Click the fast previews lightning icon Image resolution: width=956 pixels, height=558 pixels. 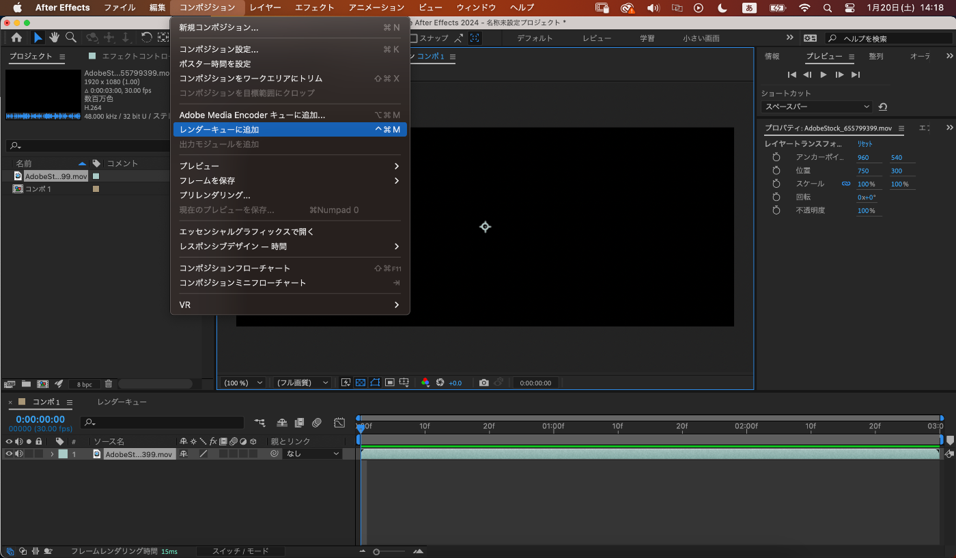point(346,382)
